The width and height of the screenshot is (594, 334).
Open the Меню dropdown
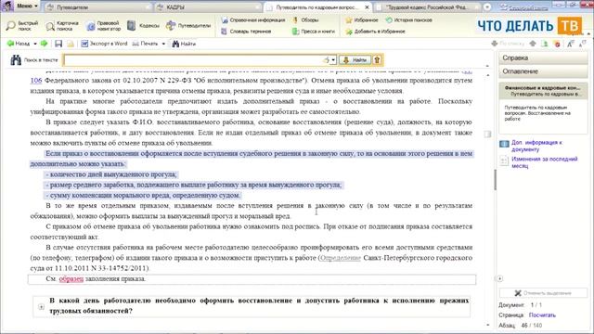point(27,6)
